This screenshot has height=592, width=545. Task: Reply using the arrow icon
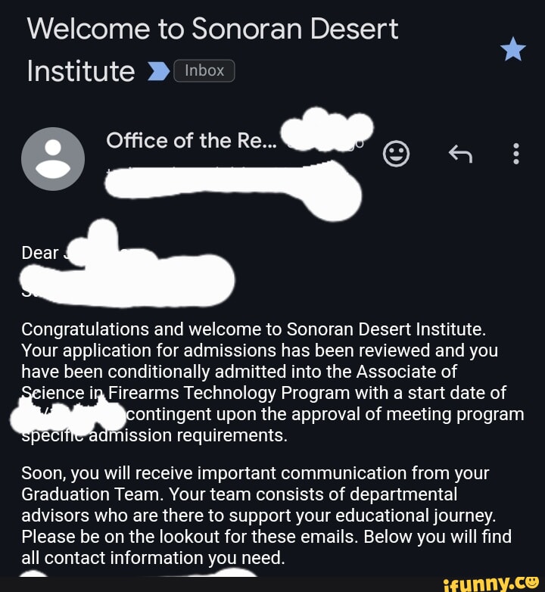(460, 154)
